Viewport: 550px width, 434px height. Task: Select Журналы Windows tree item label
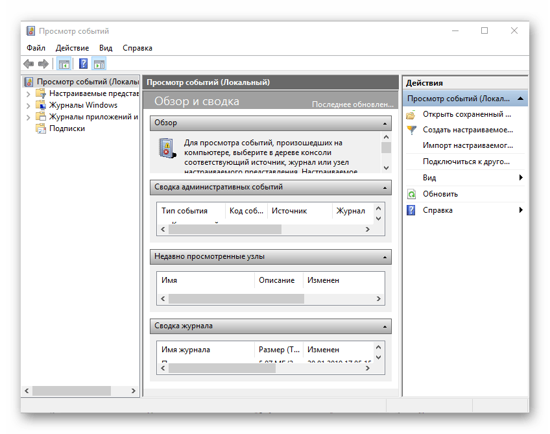point(83,105)
